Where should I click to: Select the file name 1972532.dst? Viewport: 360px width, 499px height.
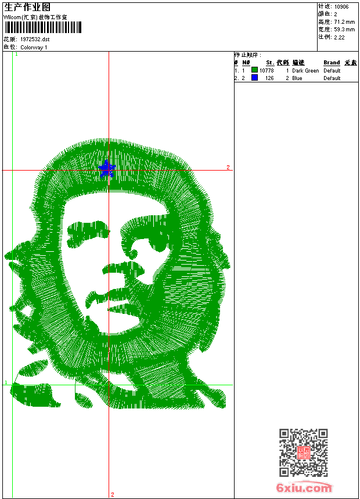[x=35, y=39]
